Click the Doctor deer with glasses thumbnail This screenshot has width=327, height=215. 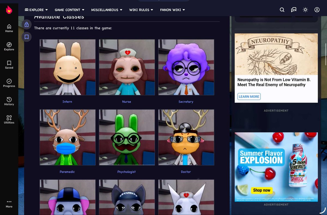[186, 137]
